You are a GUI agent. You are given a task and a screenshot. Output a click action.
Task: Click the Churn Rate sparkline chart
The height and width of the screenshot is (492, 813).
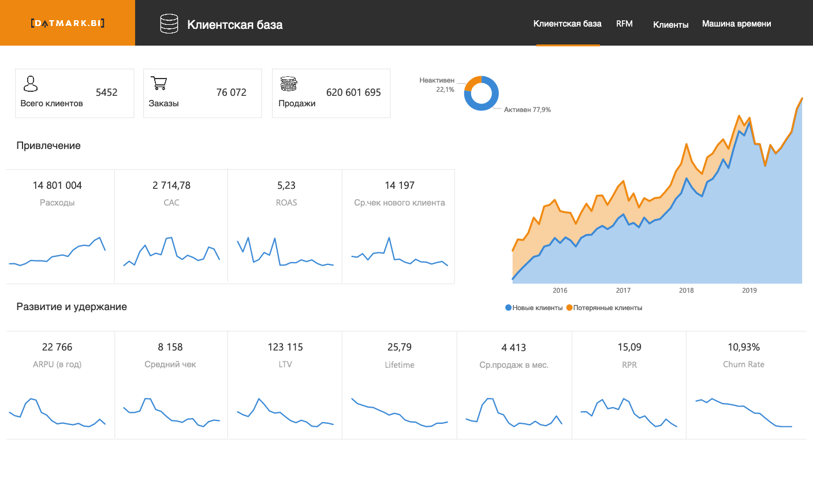[744, 412]
